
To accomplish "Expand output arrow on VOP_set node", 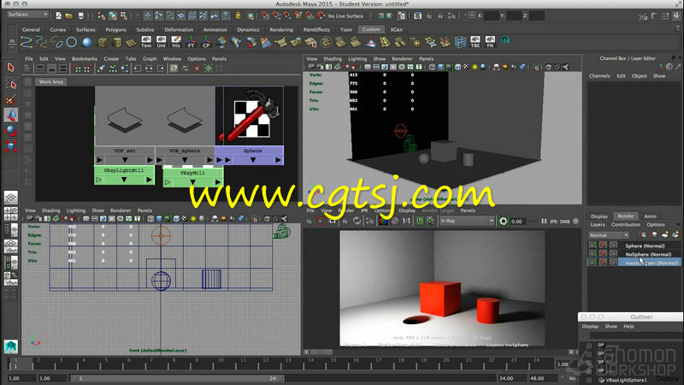I will (x=150, y=160).
